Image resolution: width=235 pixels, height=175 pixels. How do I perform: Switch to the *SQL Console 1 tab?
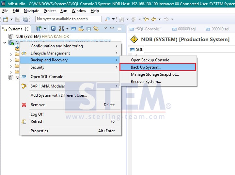146,29
